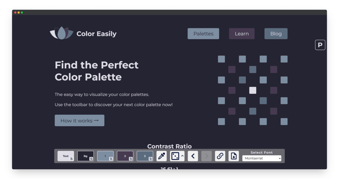Image resolution: width=339 pixels, height=179 pixels.
Task: Click the Color Easily lotus logo
Action: pos(62,33)
